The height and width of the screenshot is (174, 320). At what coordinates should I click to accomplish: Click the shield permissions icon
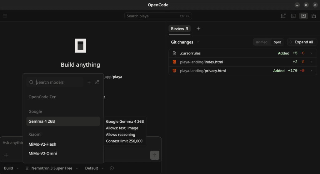pyautogui.click(x=112, y=168)
